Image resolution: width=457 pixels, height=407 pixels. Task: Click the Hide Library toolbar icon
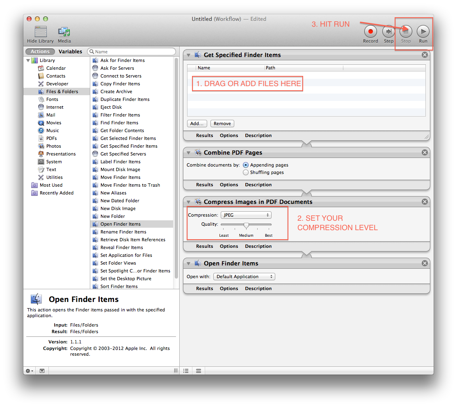(x=41, y=32)
